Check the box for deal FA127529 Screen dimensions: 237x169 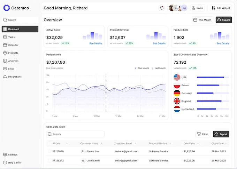[49, 151]
